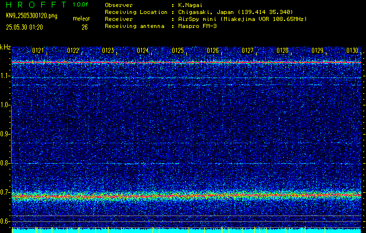Screen dimensions: 366x233
Task: Select the AirSpy mini receiver description
Action: (242, 19)
